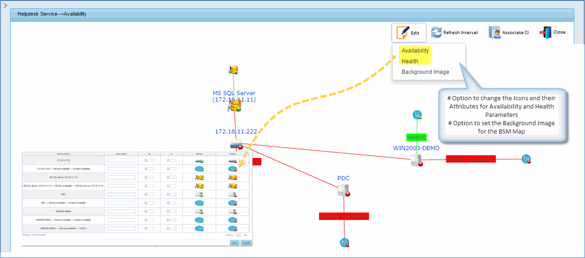Click the Save button in the table panel

coord(235,243)
